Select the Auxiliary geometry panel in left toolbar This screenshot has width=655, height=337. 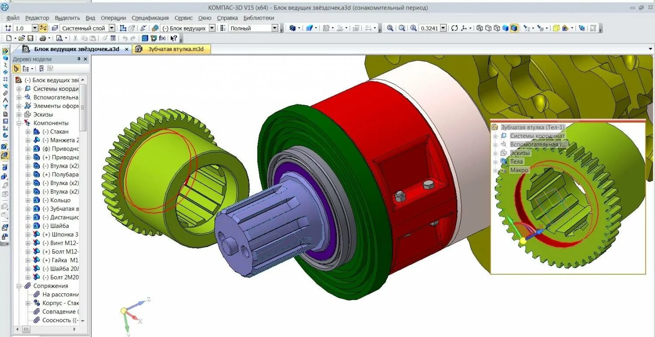pyautogui.click(x=5, y=86)
